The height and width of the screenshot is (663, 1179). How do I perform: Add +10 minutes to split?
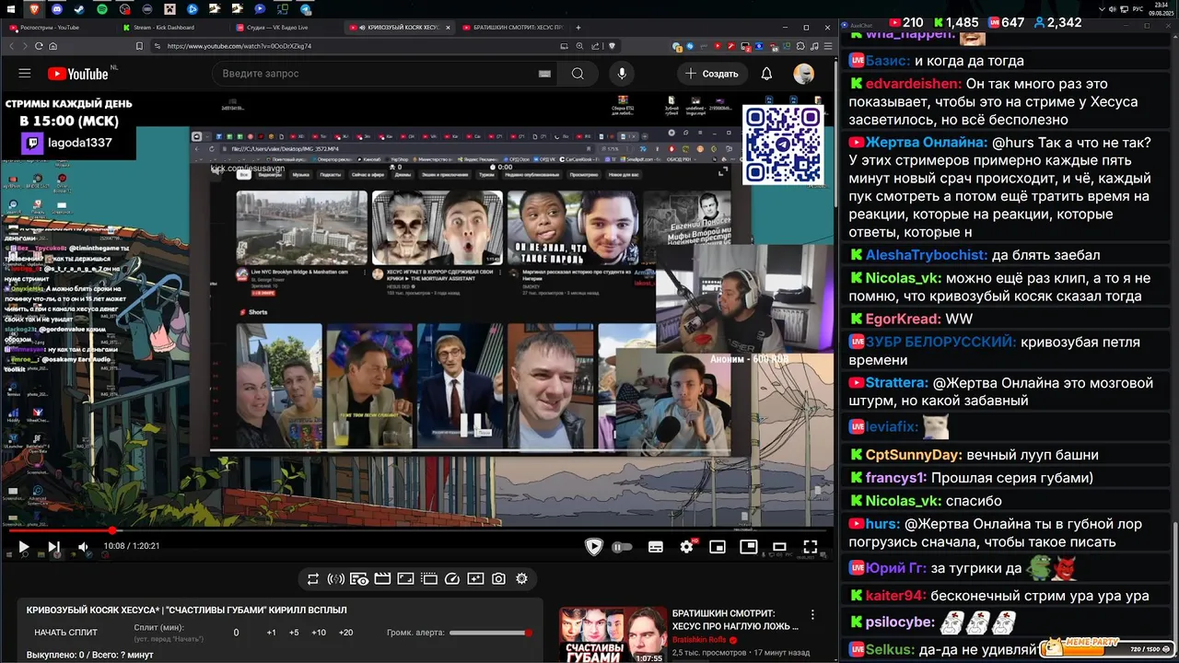pos(319,633)
